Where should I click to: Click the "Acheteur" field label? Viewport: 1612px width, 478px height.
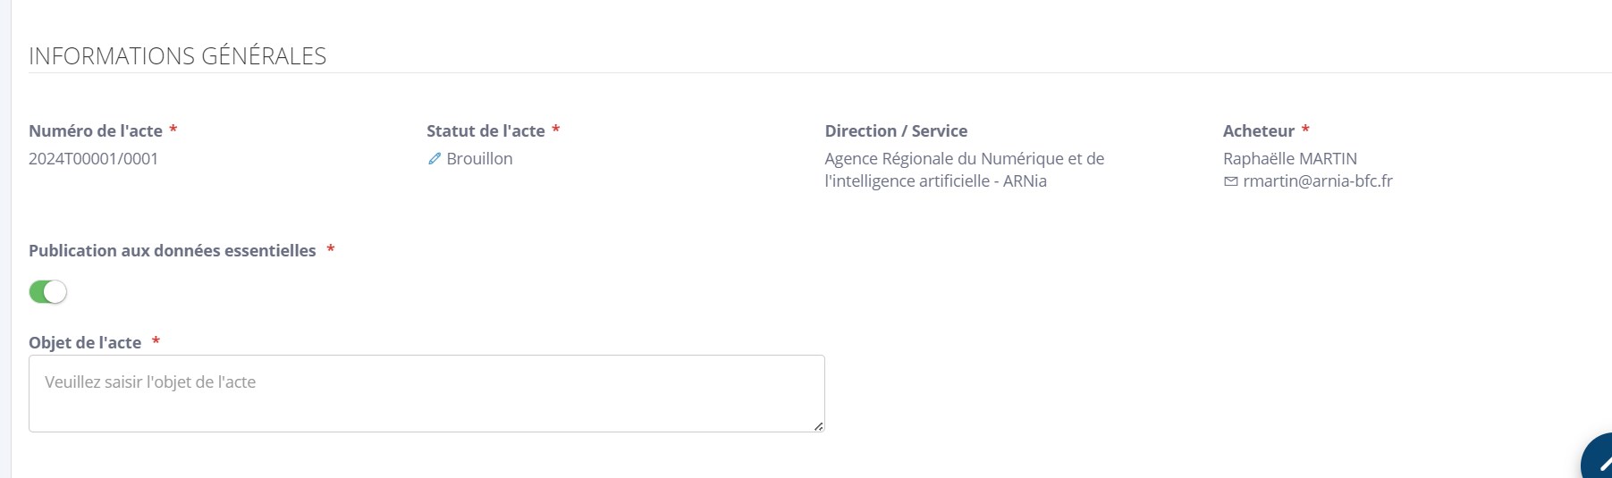[x=1258, y=131]
